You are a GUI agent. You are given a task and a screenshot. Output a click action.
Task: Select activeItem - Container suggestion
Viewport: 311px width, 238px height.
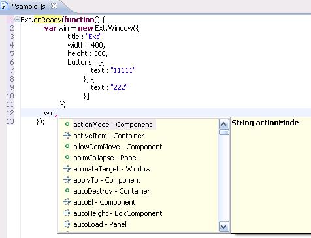[108, 136]
